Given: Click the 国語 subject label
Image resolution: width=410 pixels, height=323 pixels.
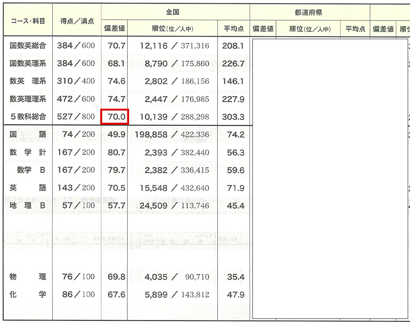Looking at the screenshot, I should pos(28,134).
